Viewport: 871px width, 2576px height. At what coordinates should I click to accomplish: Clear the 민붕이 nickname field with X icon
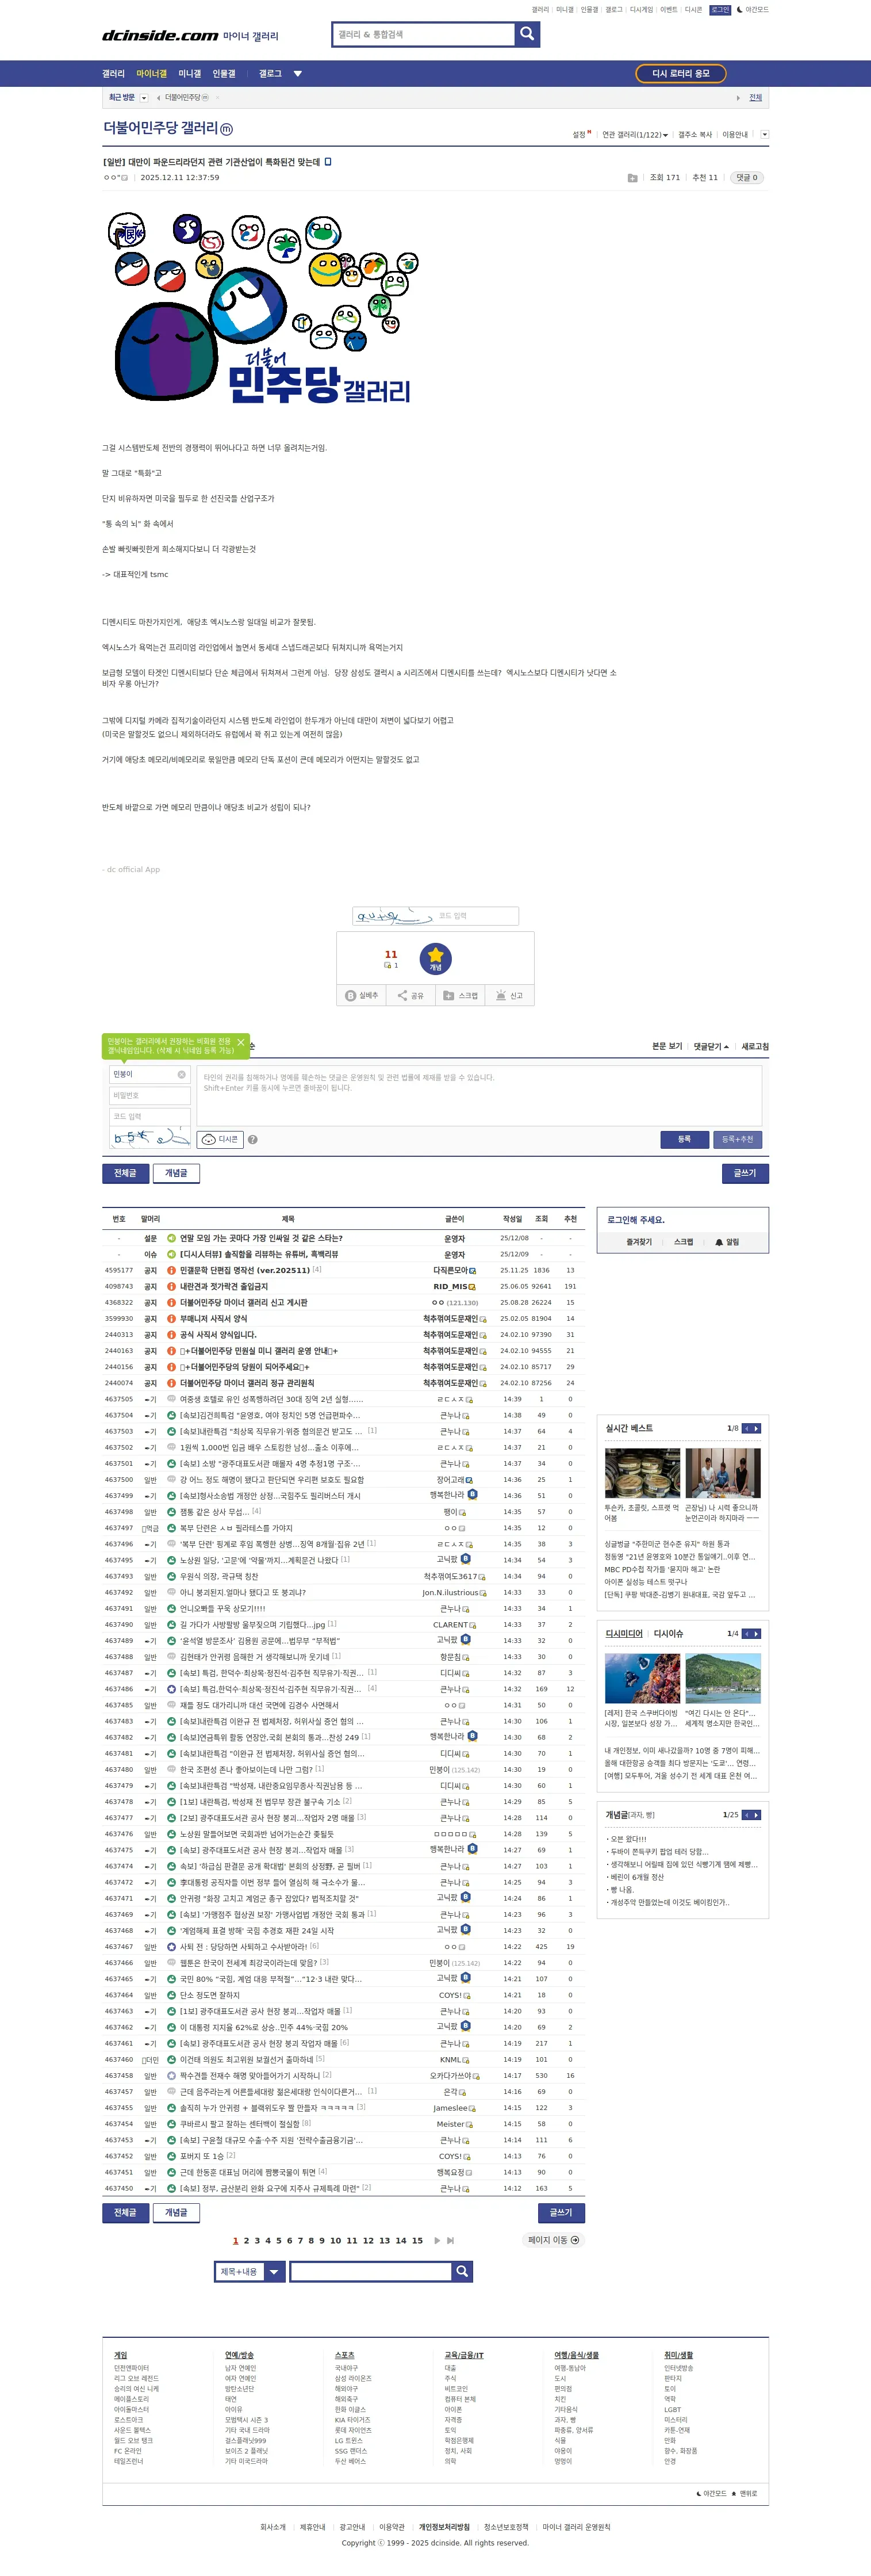point(182,1075)
